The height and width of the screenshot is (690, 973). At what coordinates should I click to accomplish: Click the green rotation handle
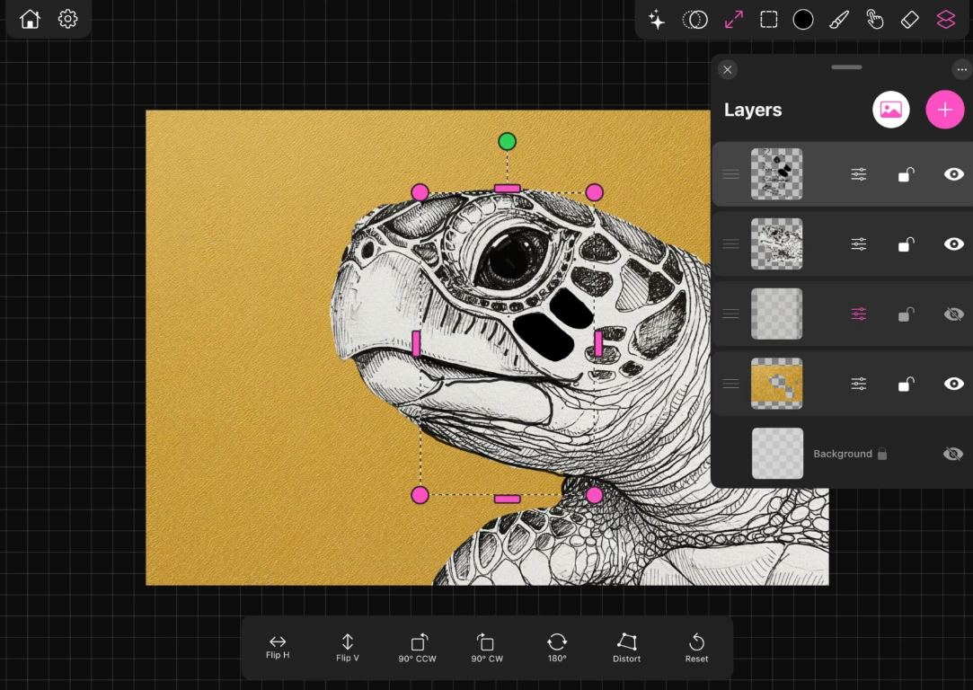click(507, 141)
